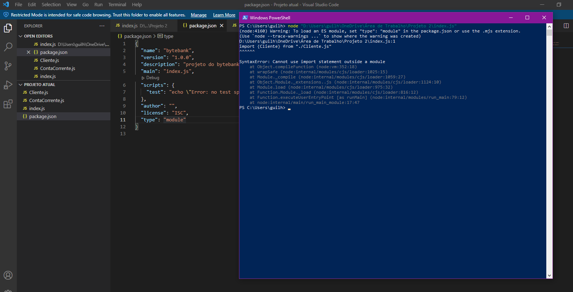Open the Edit menu
573x292 pixels.
[32, 5]
